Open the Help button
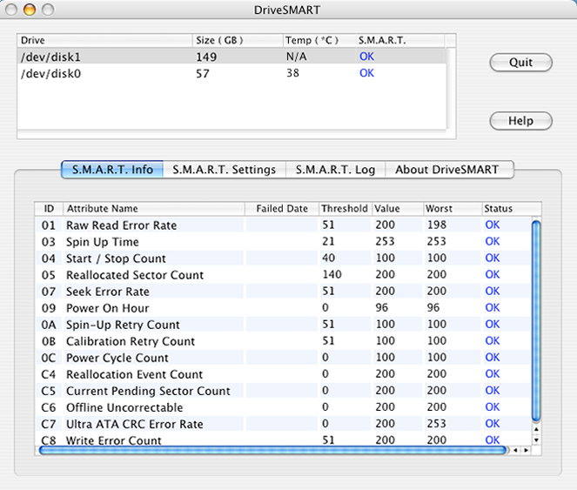Viewport: 577px width, 490px height. click(x=520, y=121)
